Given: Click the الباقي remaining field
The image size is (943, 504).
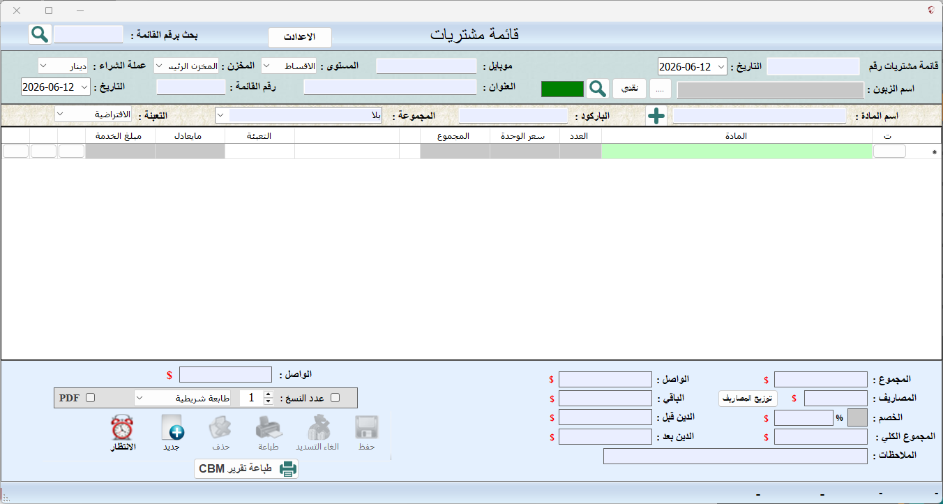Looking at the screenshot, I should tap(605, 399).
